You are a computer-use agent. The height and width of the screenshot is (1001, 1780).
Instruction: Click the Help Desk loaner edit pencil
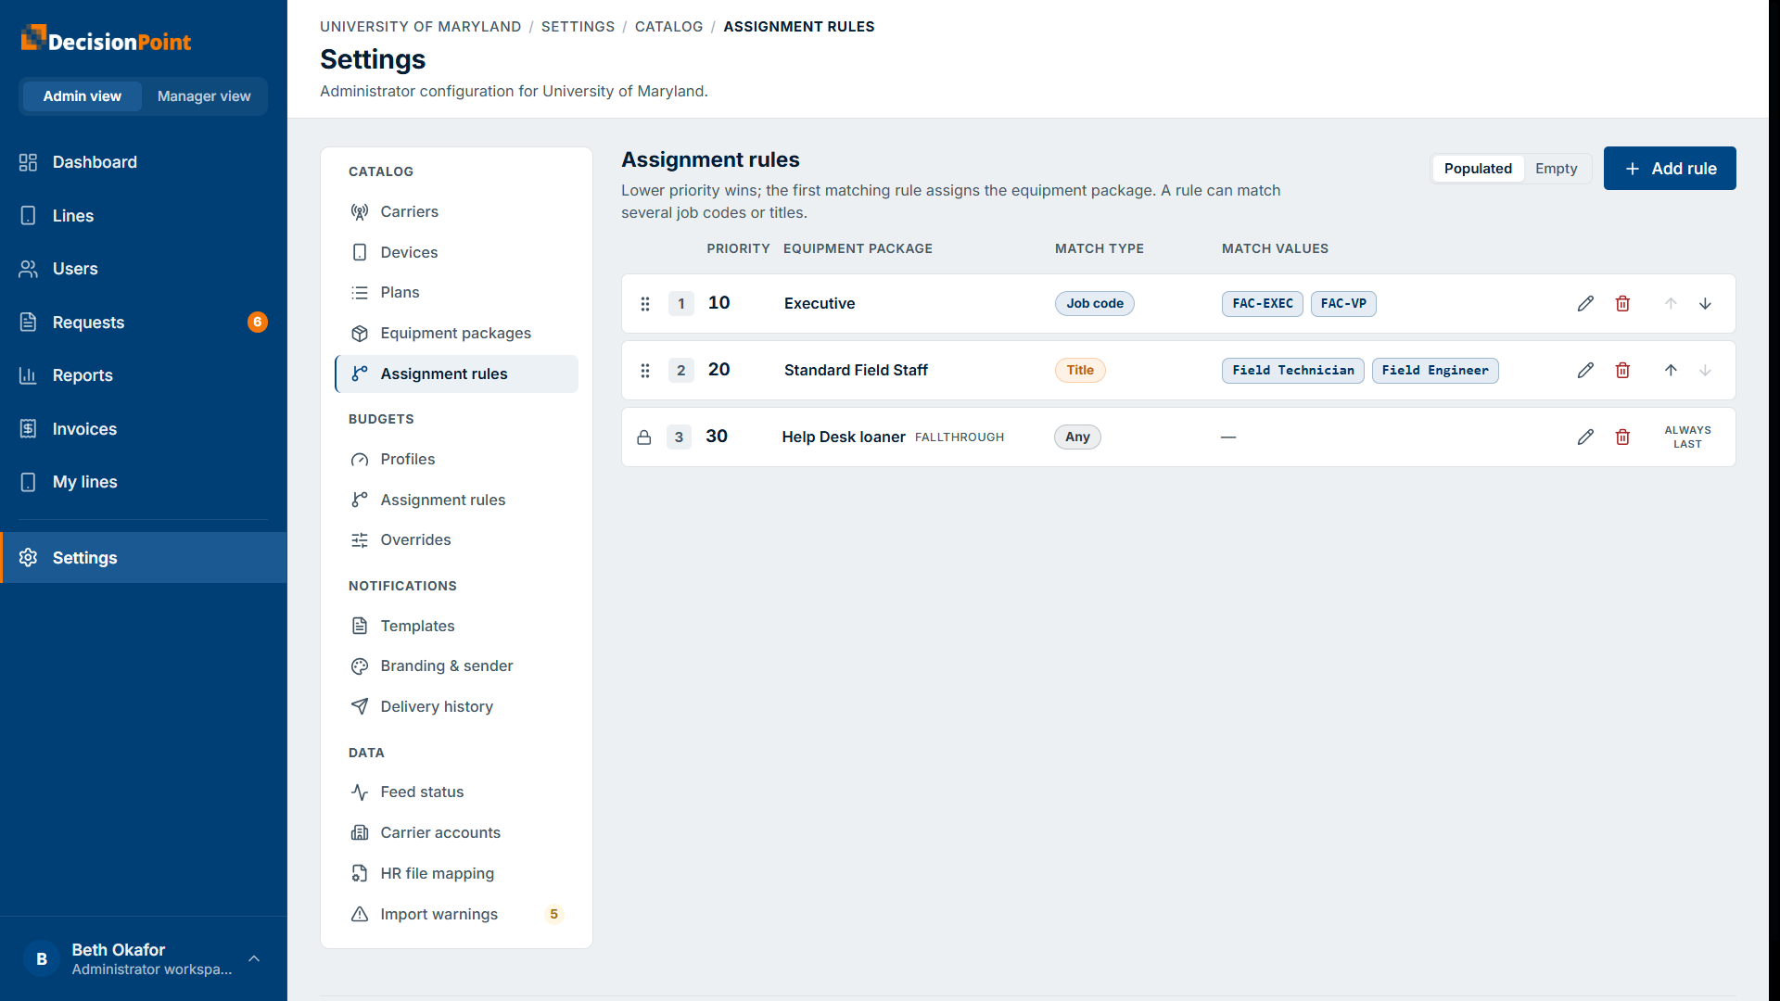1585,437
